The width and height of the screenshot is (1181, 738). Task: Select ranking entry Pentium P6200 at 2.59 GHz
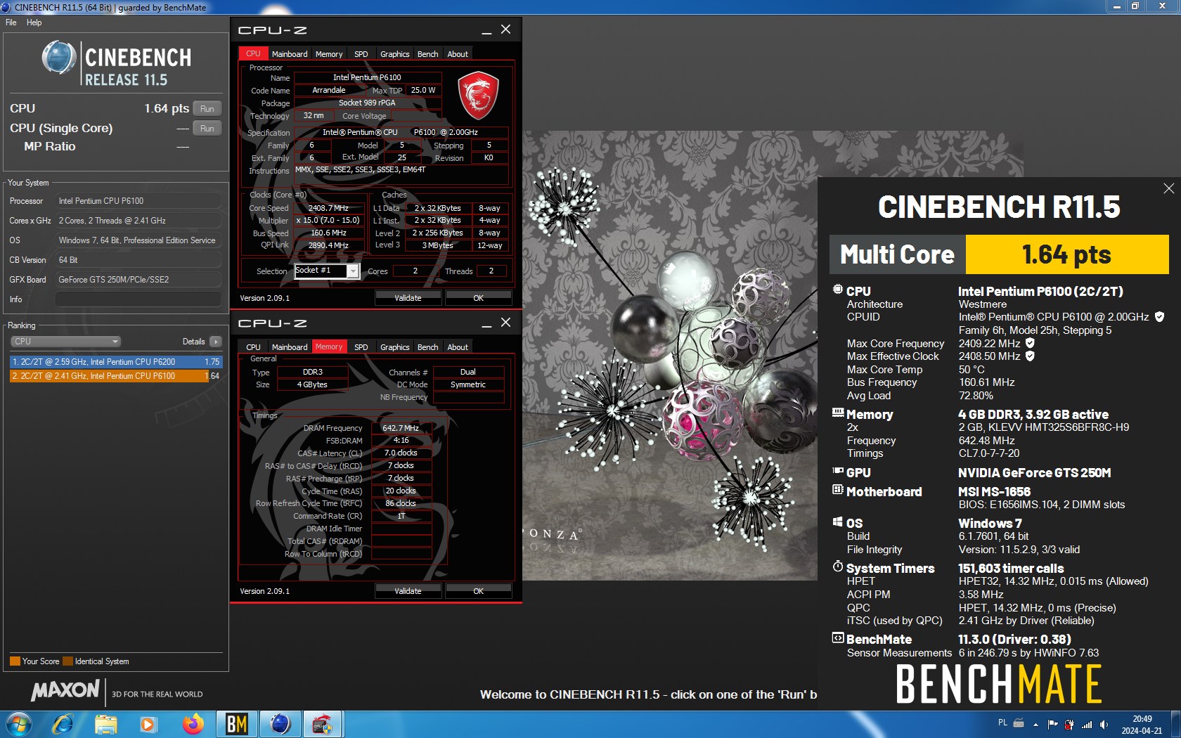point(116,362)
